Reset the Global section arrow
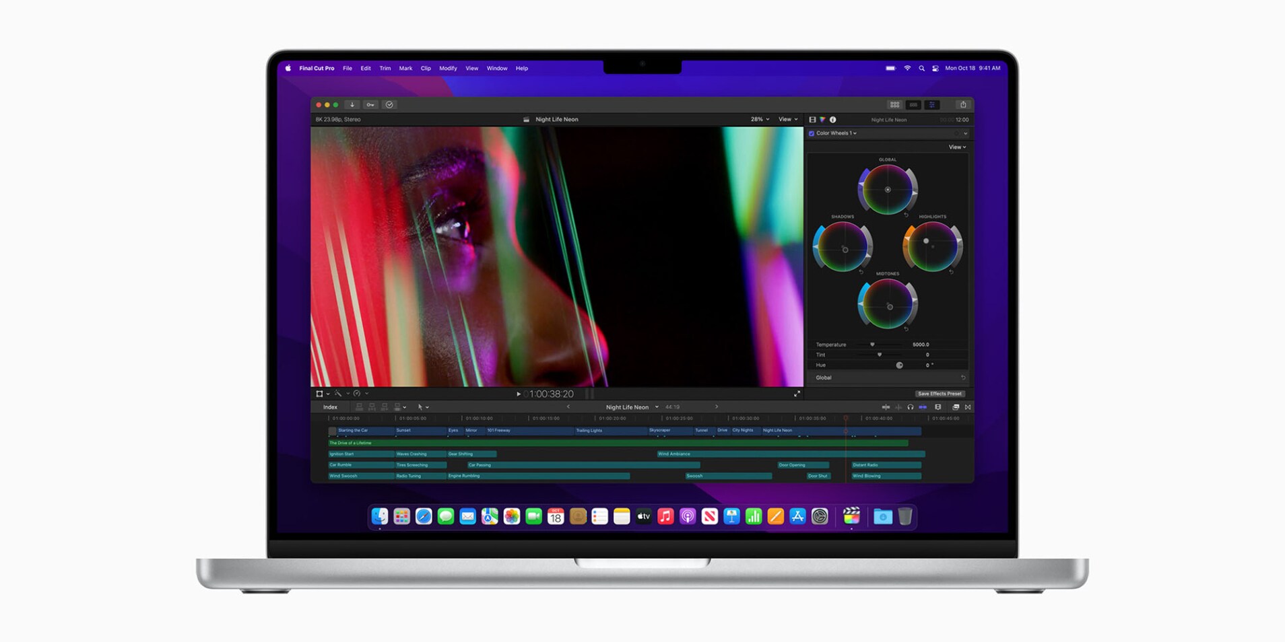 (x=963, y=378)
